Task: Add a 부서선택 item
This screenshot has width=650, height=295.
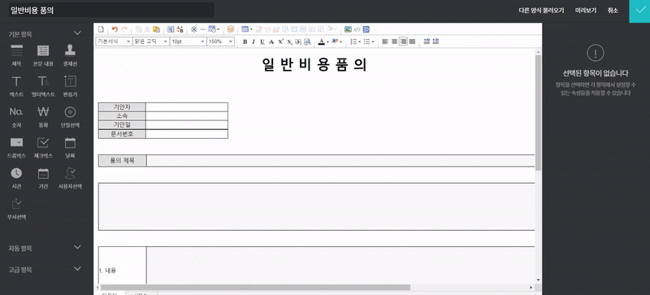Action: tap(16, 209)
